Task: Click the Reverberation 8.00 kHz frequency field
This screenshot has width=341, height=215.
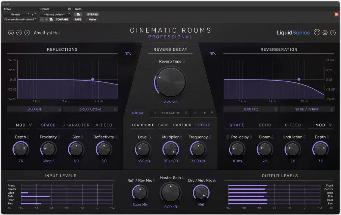Action: point(251,109)
